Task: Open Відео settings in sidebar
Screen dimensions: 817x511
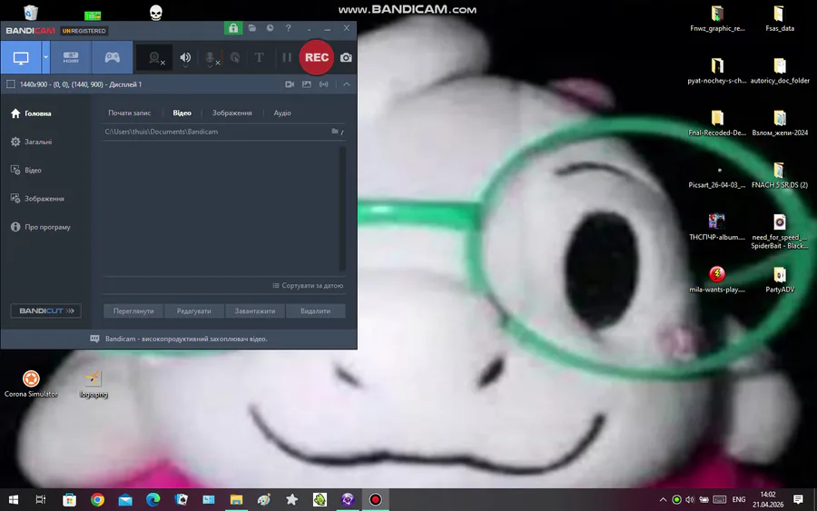Action: [x=26, y=171]
